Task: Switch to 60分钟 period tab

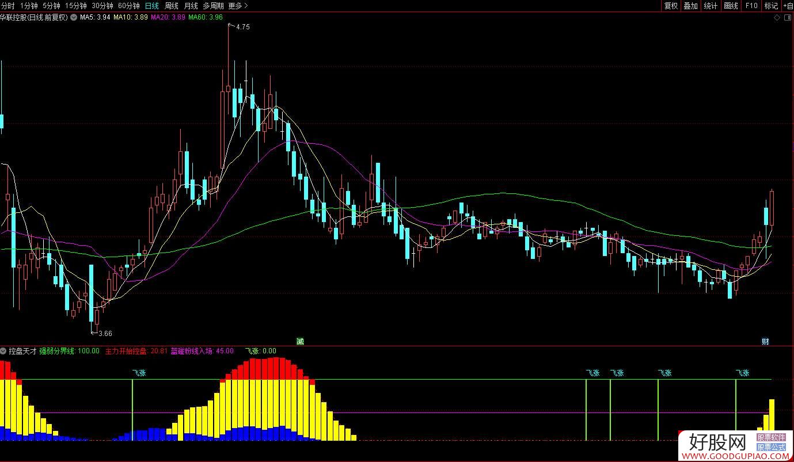Action: pyautogui.click(x=128, y=6)
